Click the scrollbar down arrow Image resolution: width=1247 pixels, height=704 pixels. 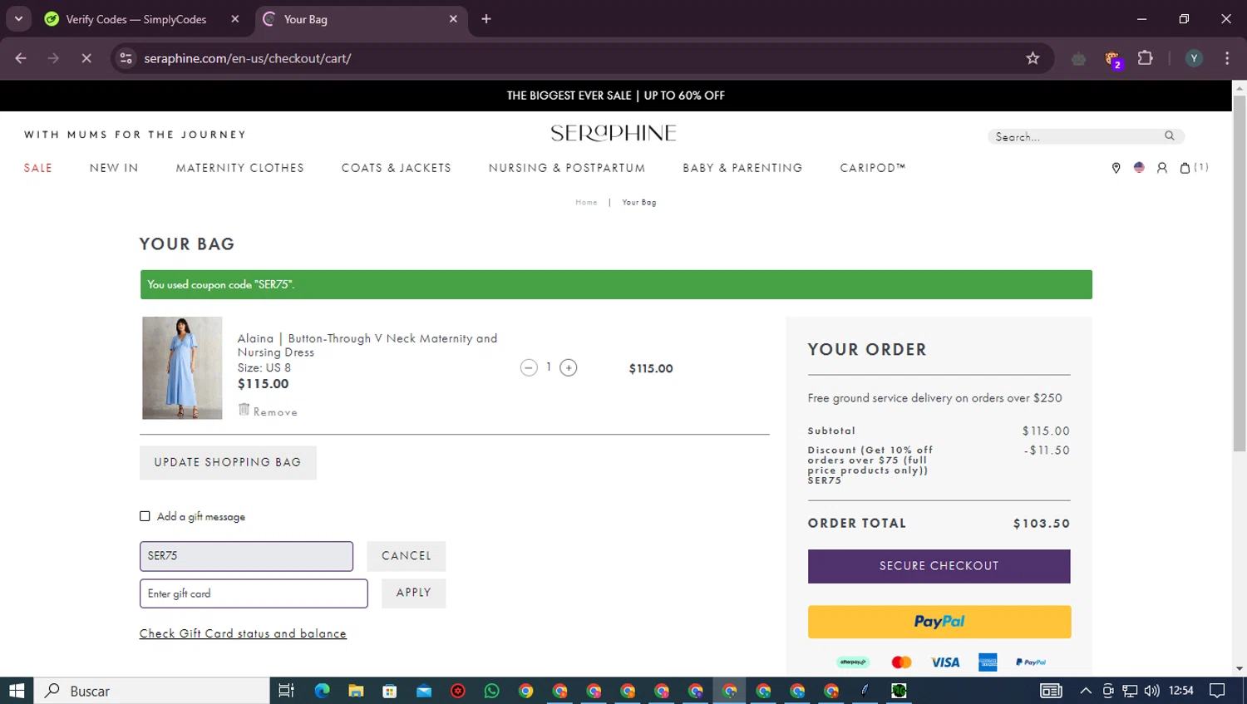click(1240, 668)
